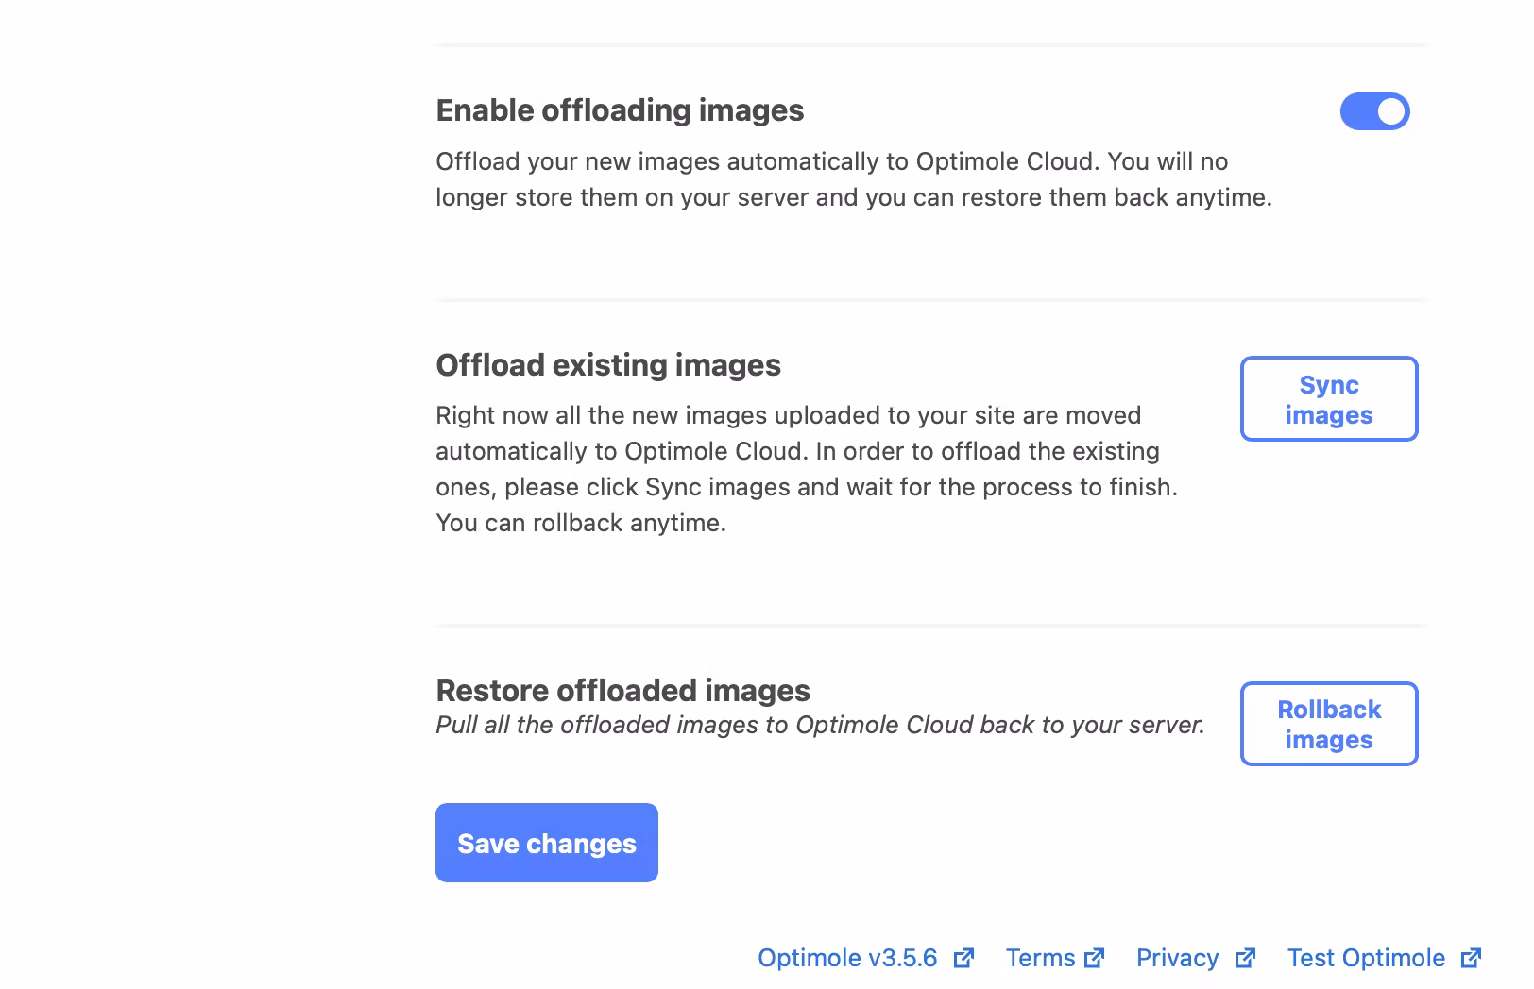Open the Optimole v3.5.6 link
This screenshot has height=989, width=1534.
847,958
